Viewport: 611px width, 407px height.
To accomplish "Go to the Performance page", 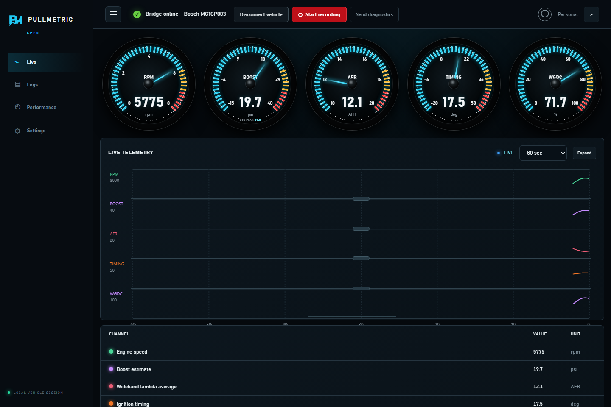I will click(x=45, y=107).
